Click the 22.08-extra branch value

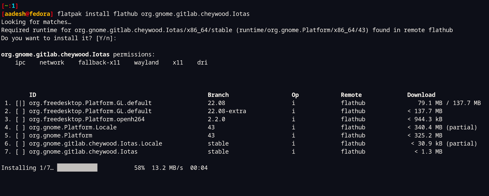[227, 111]
